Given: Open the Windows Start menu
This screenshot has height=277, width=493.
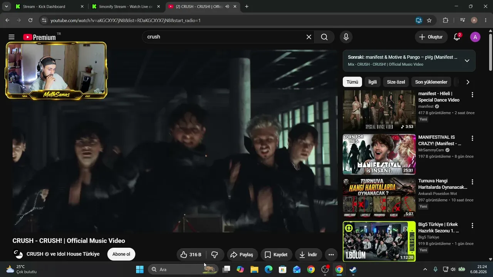Looking at the screenshot, I should click(x=140, y=269).
